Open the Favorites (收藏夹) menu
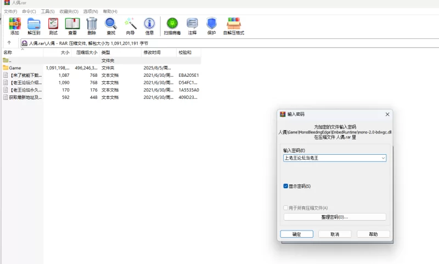439x264 pixels. pos(69,11)
